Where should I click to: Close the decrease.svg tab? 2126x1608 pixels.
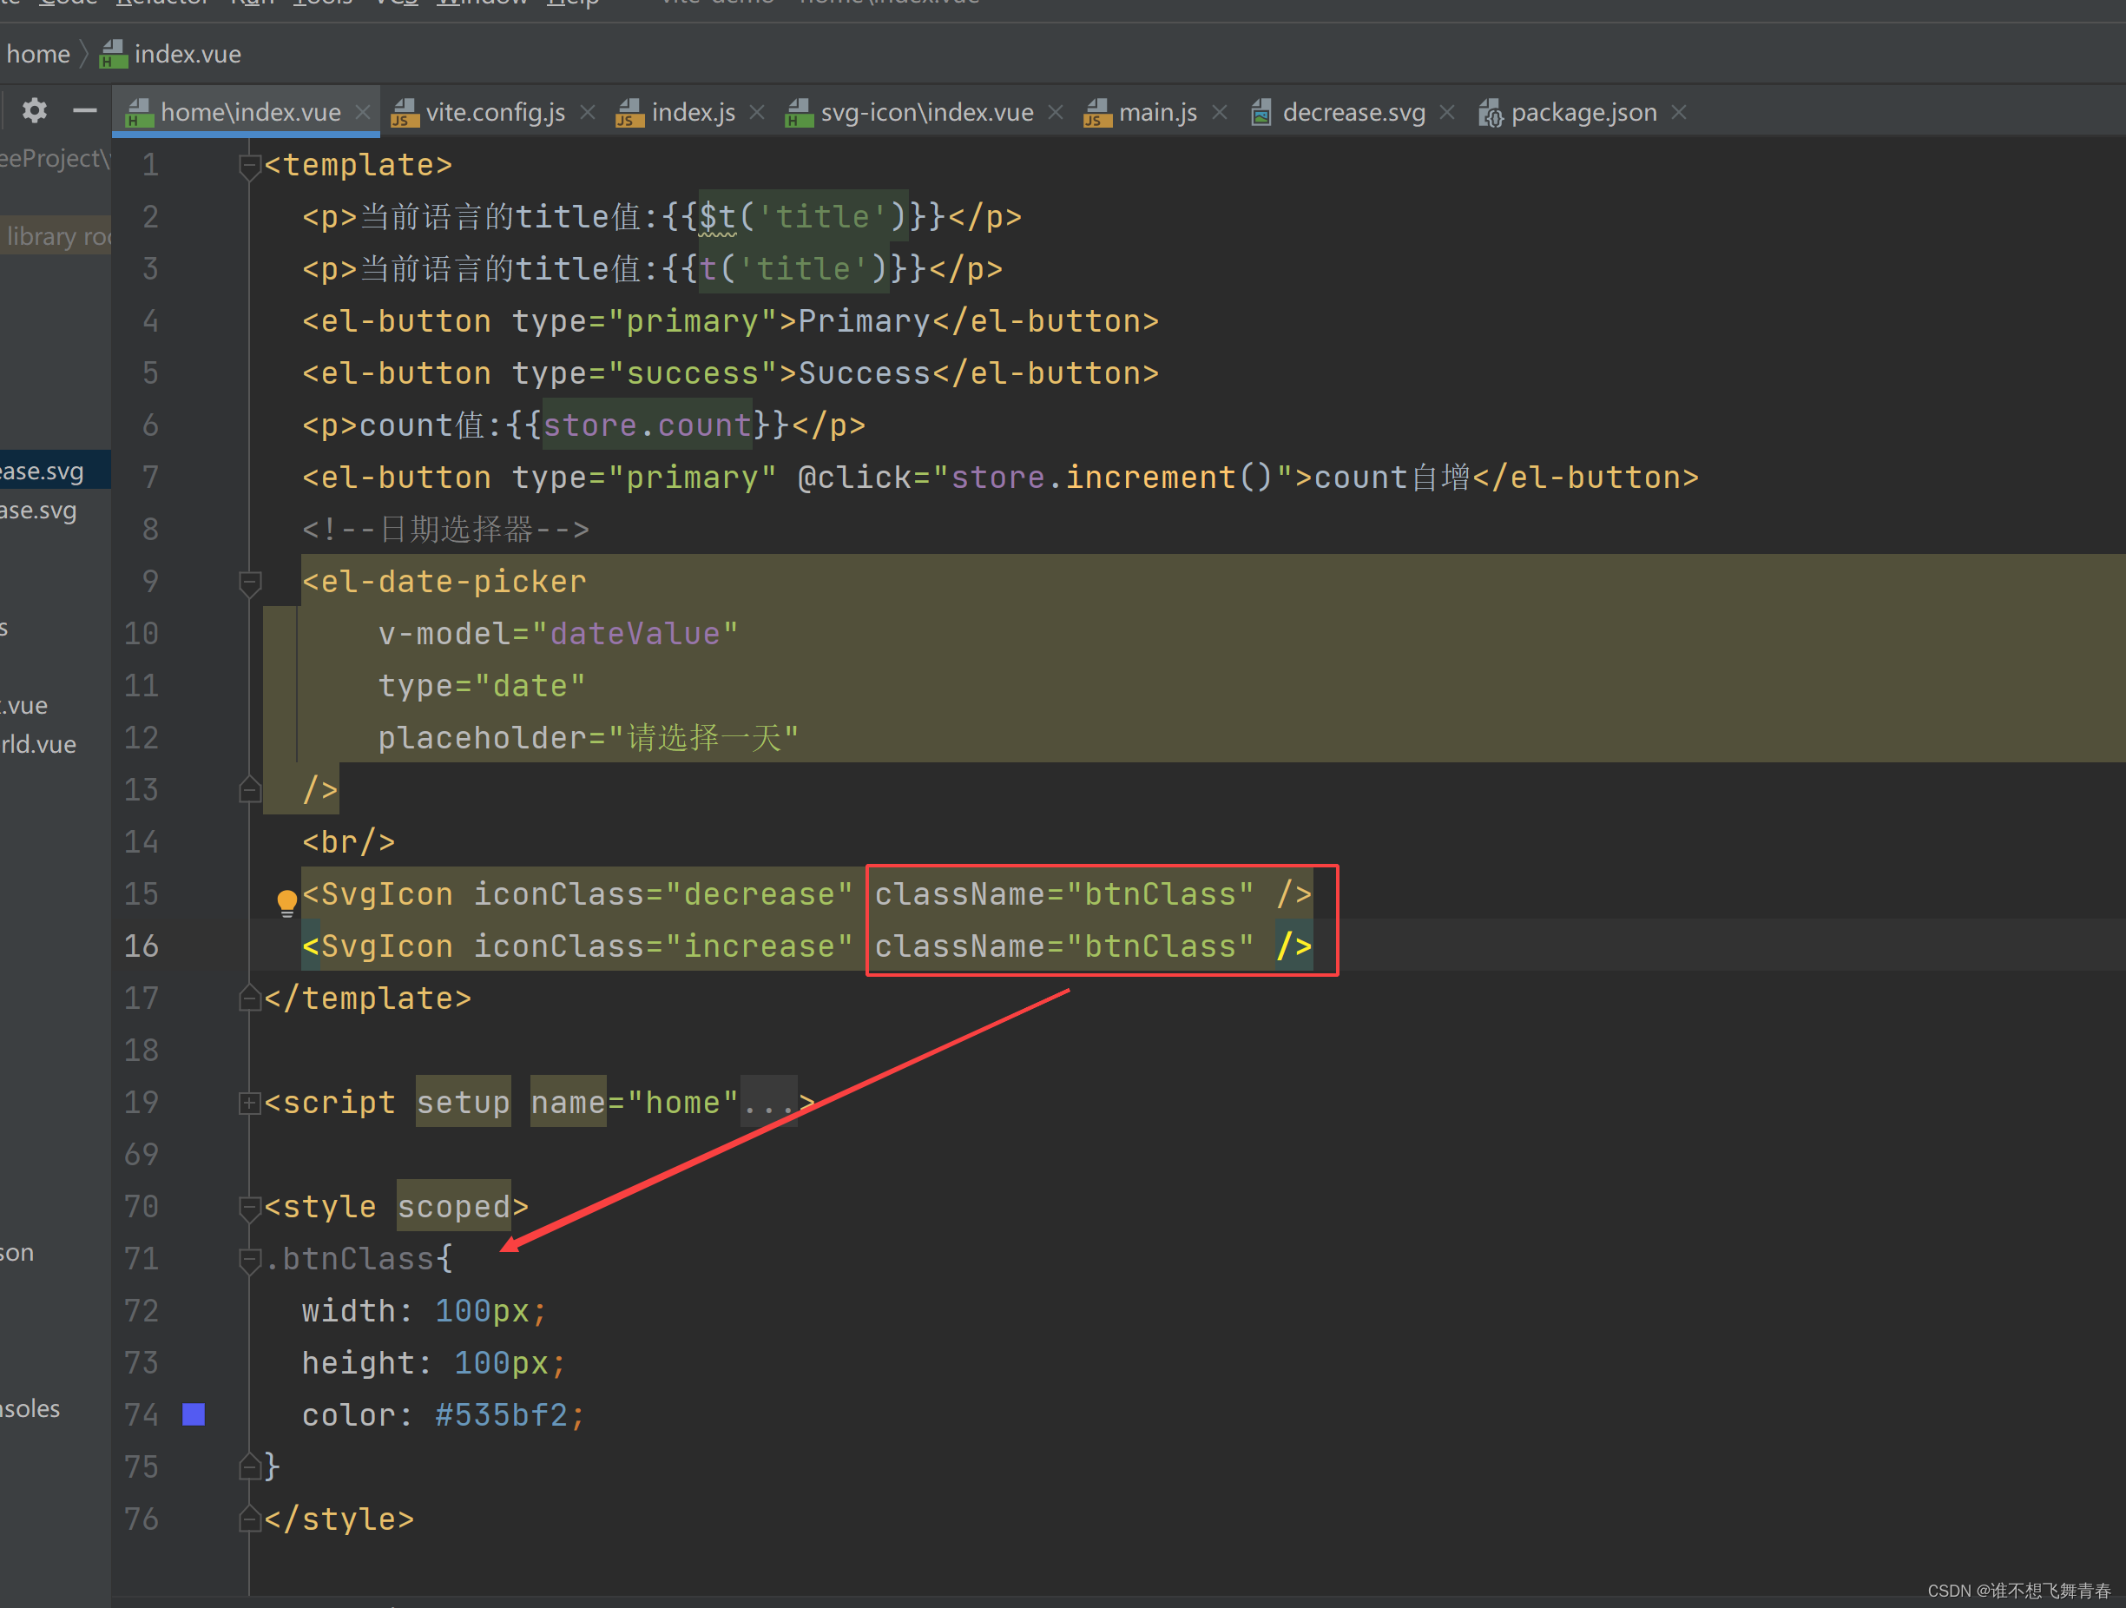click(x=1447, y=113)
